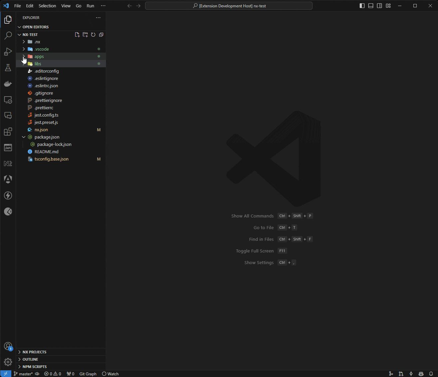Open the File menu
Screen dimensions: 438x377
point(18,6)
